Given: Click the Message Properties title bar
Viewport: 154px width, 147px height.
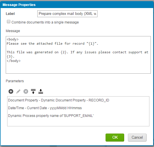Looking at the screenshot, I should pyautogui.click(x=77, y=5).
